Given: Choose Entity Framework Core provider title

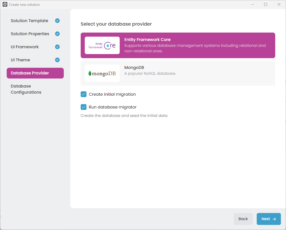Looking at the screenshot, I should point(147,40).
